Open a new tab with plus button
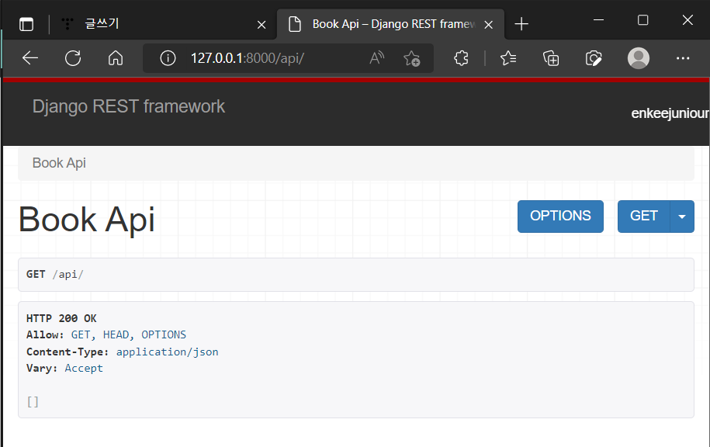 [521, 24]
